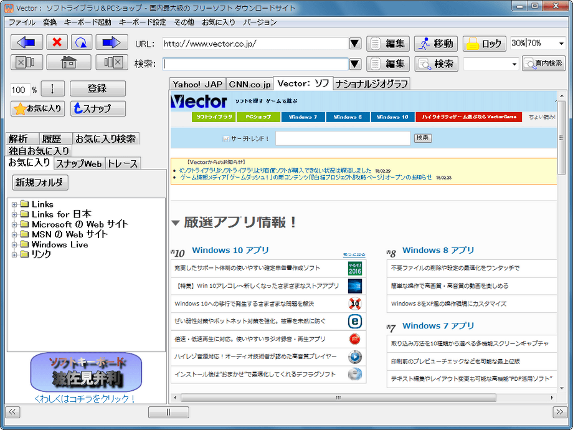
Task: Open the キーボード設定 menu
Action: (x=143, y=22)
